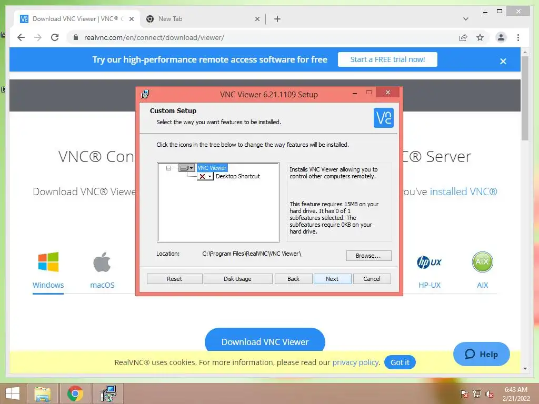This screenshot has height=404, width=539.
Task: Dismiss the blue trial banner
Action: [503, 61]
